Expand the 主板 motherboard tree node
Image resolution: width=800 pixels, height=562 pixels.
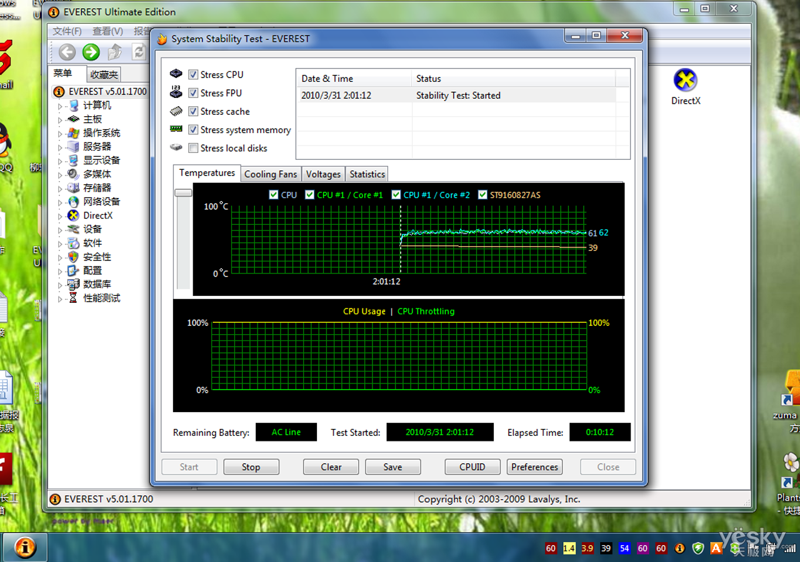click(x=61, y=120)
